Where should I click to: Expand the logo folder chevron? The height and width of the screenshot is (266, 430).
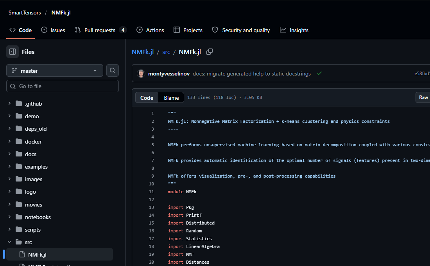9,192
